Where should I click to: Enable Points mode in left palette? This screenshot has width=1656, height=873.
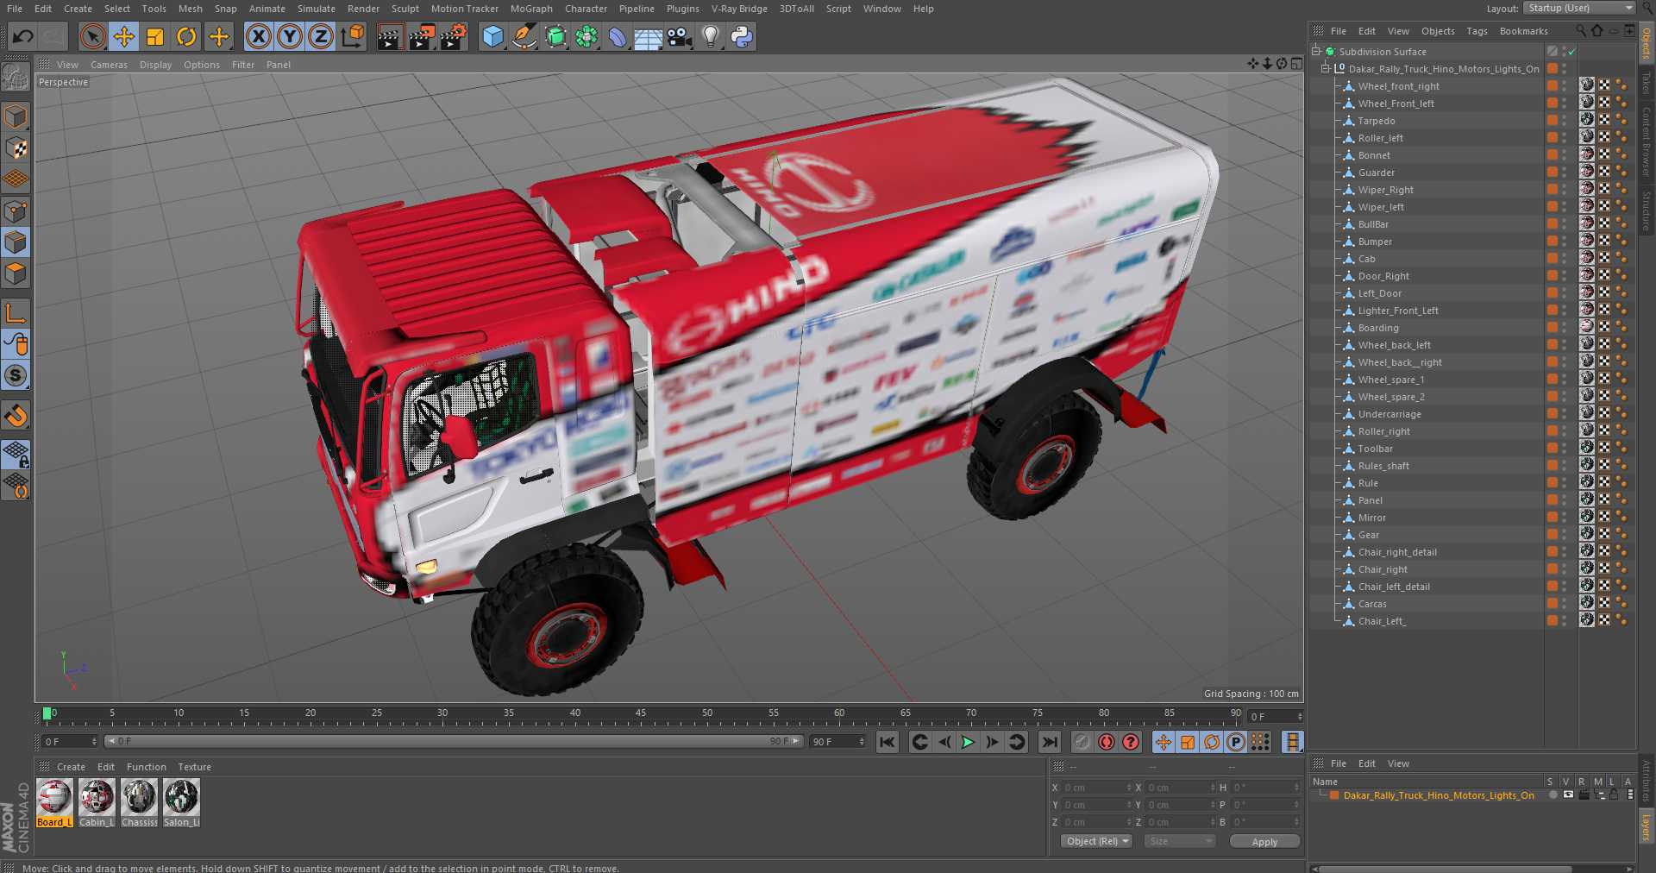tap(16, 210)
